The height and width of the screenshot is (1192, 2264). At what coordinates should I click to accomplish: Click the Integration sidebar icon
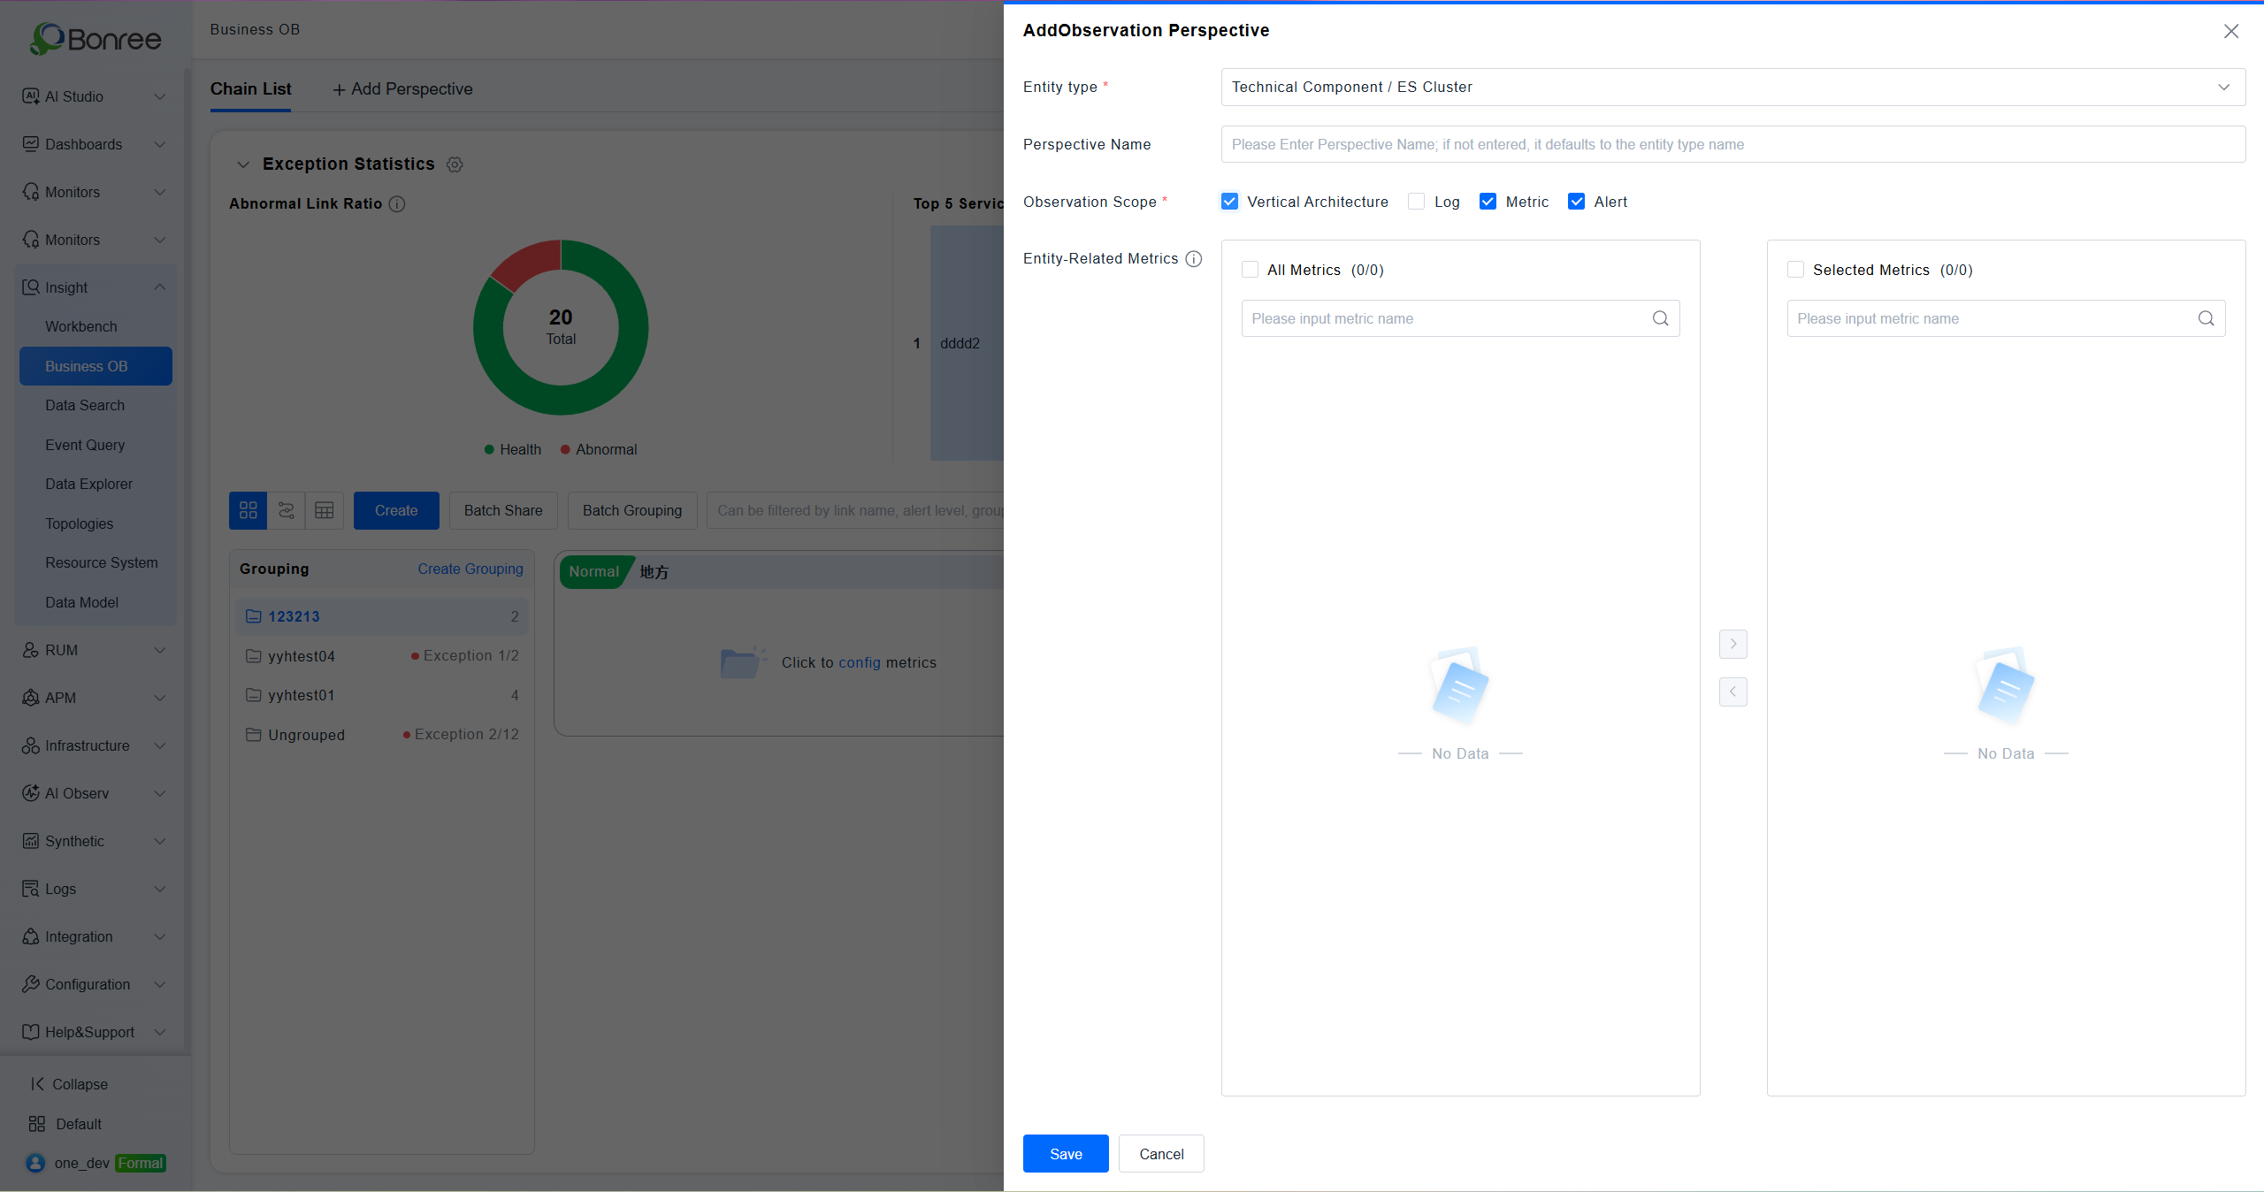pos(31,936)
